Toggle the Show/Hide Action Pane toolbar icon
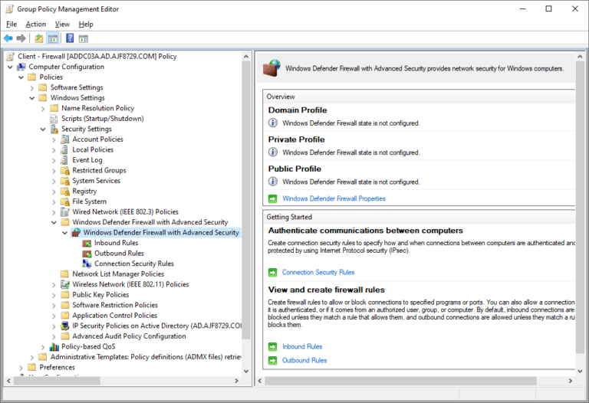The height and width of the screenshot is (403, 589). pyautogui.click(x=84, y=38)
